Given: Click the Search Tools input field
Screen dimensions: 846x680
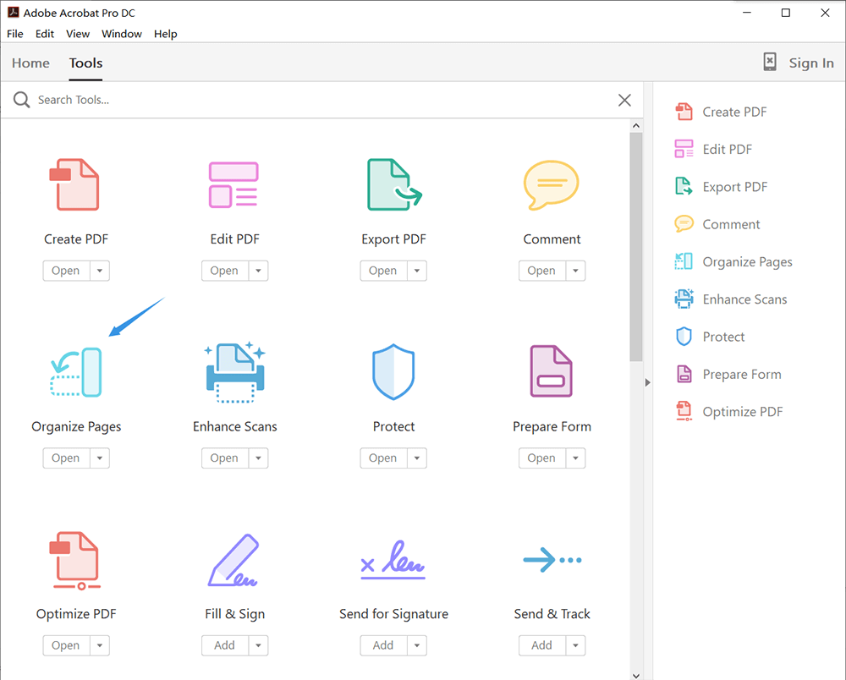Looking at the screenshot, I should (321, 100).
